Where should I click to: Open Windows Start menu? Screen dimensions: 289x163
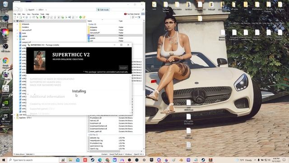[x=4, y=160]
